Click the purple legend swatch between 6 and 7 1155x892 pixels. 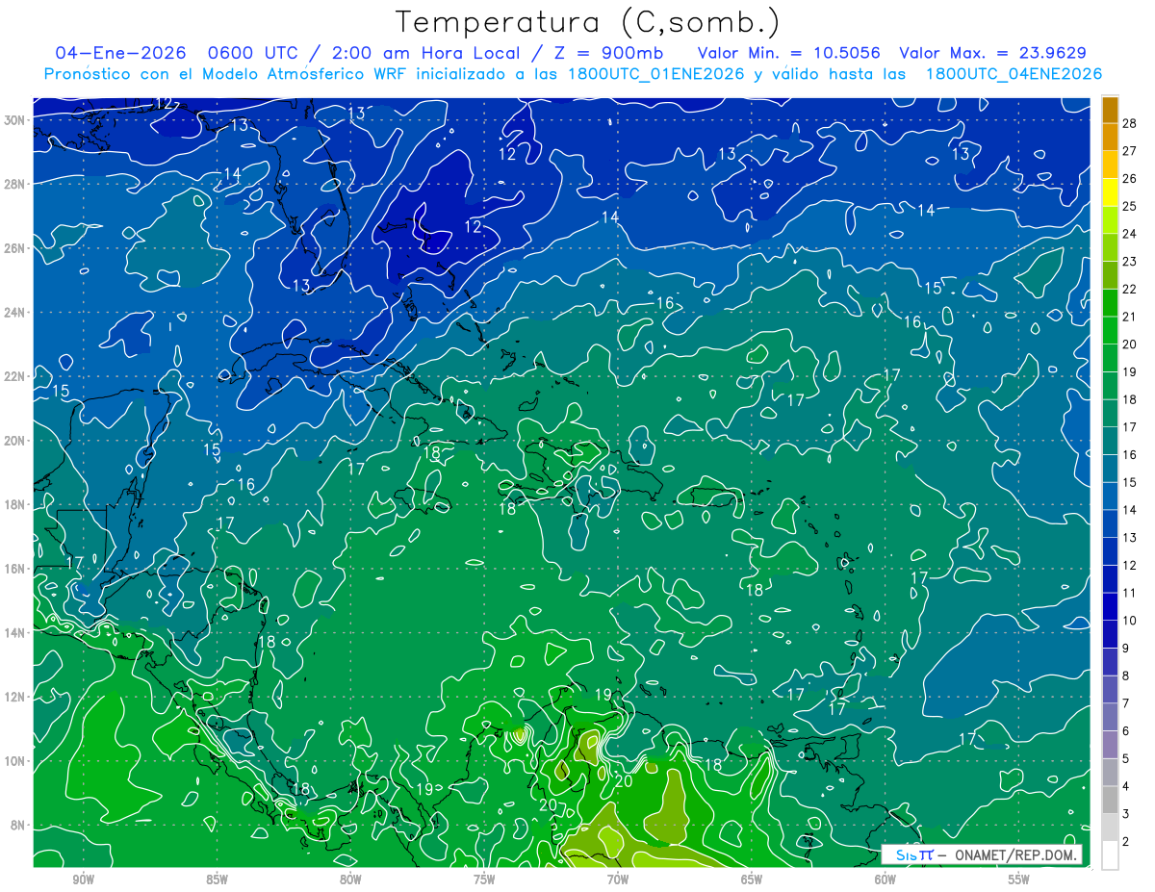pyautogui.click(x=1111, y=717)
